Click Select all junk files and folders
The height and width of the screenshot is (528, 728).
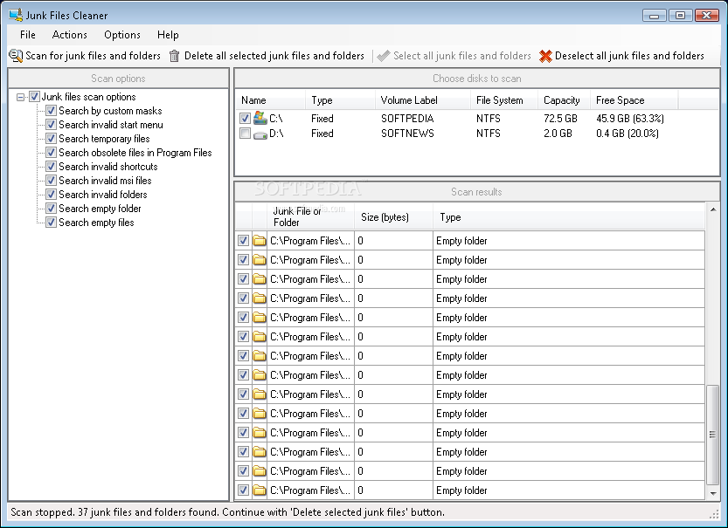click(x=454, y=56)
